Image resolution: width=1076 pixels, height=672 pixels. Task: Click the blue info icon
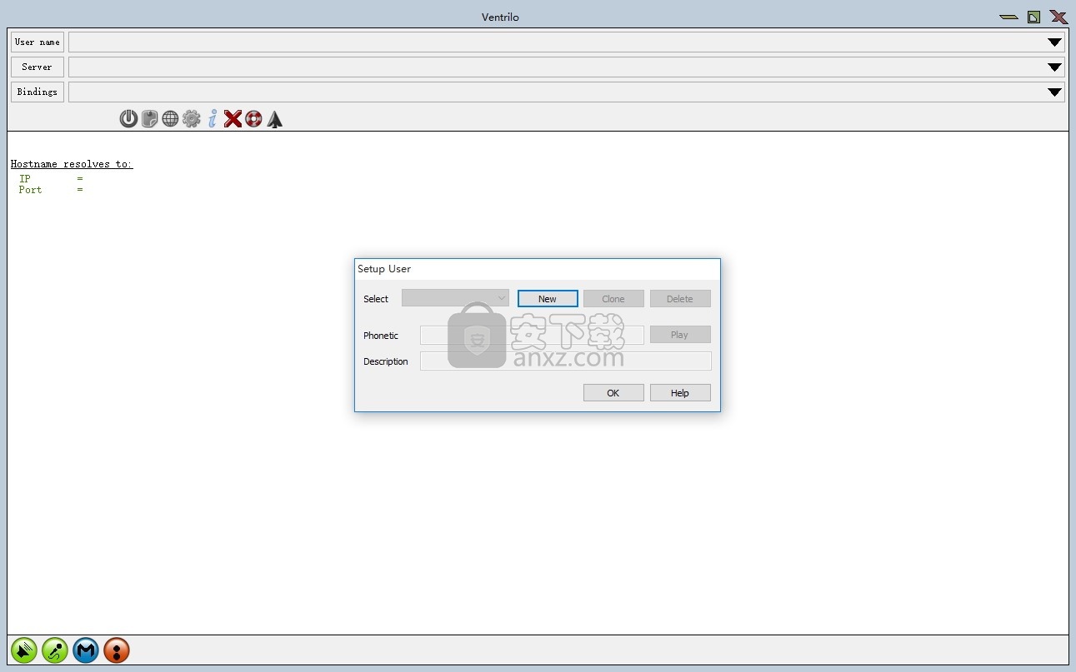pos(213,119)
